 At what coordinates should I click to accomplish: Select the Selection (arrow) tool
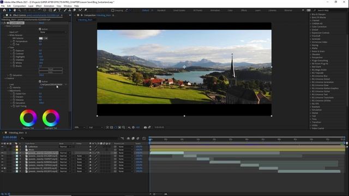pos(10,10)
